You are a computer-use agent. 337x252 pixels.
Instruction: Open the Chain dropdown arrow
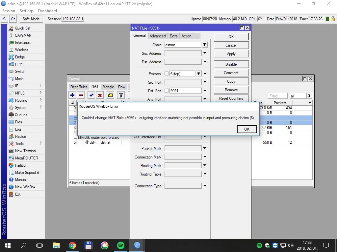point(204,45)
